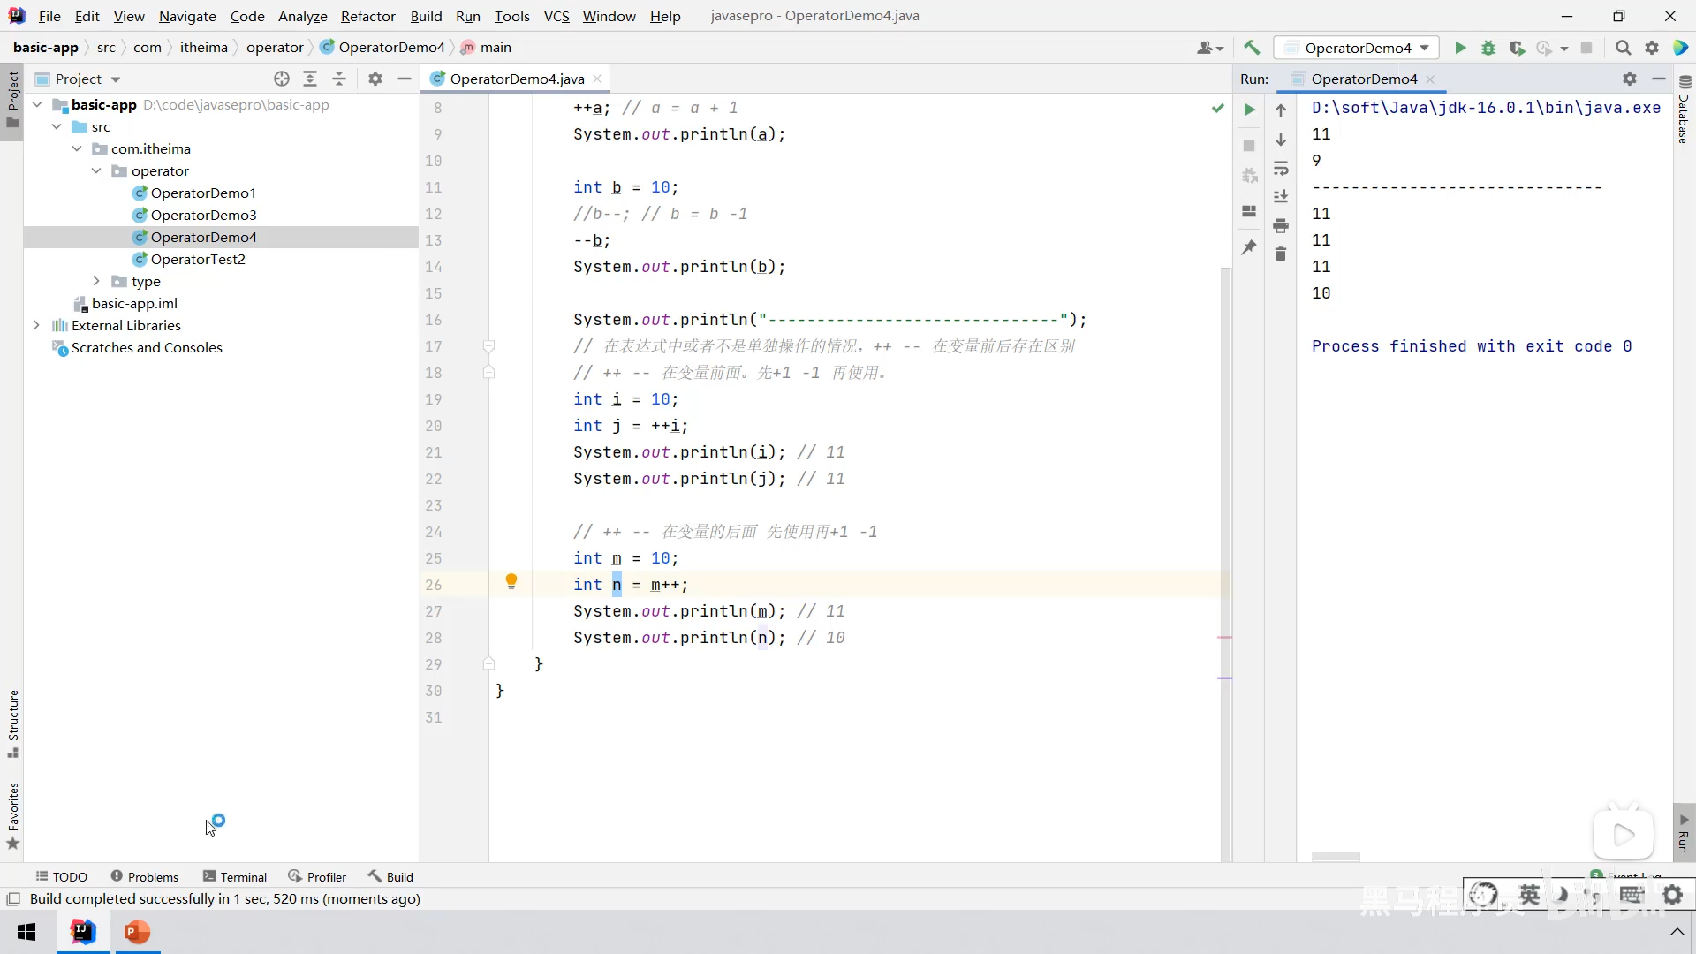This screenshot has width=1696, height=954.
Task: Click the Run console horizontal scrollbar
Action: 1335,856
